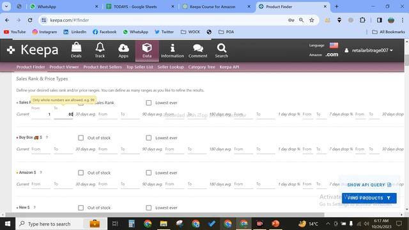This screenshot has width=409, height=230.
Task: Click the Amazon $ help question mark
Action: [x=41, y=172]
